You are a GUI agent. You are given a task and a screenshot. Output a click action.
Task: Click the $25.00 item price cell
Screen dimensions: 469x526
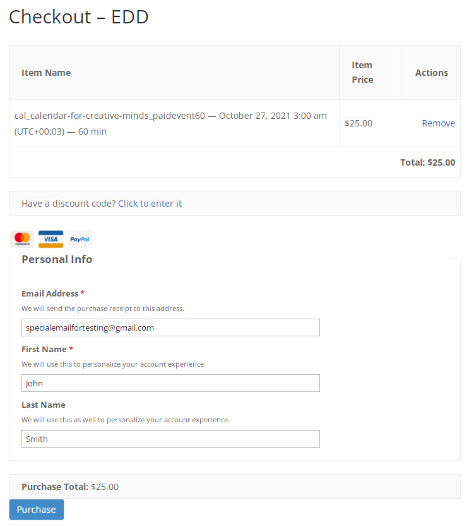click(359, 123)
